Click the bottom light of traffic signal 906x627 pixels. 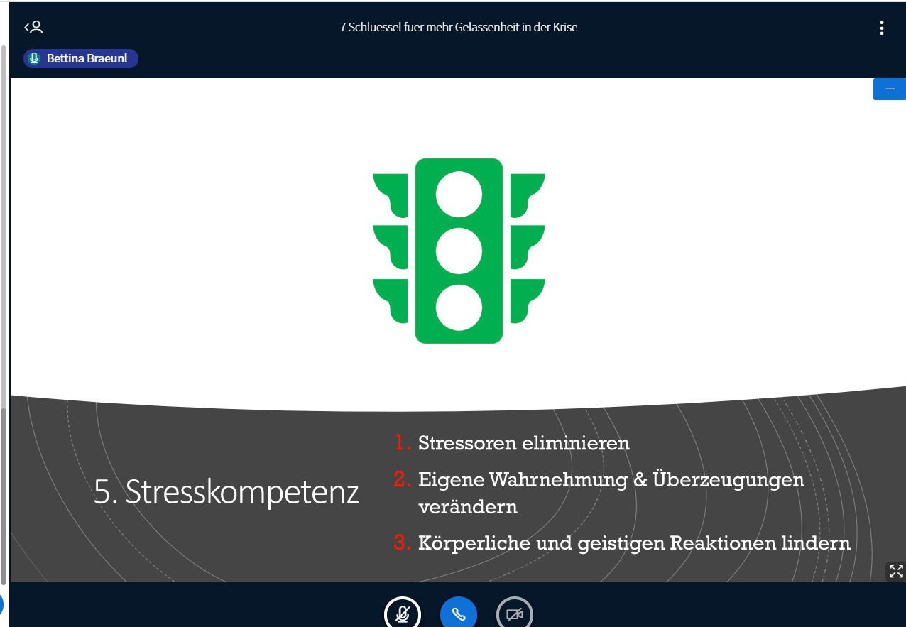point(459,307)
